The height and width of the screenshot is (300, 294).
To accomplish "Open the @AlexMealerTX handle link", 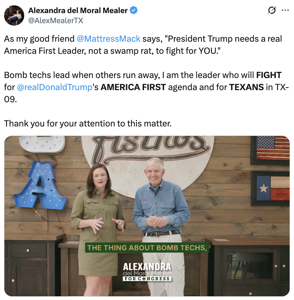I will (56, 21).
